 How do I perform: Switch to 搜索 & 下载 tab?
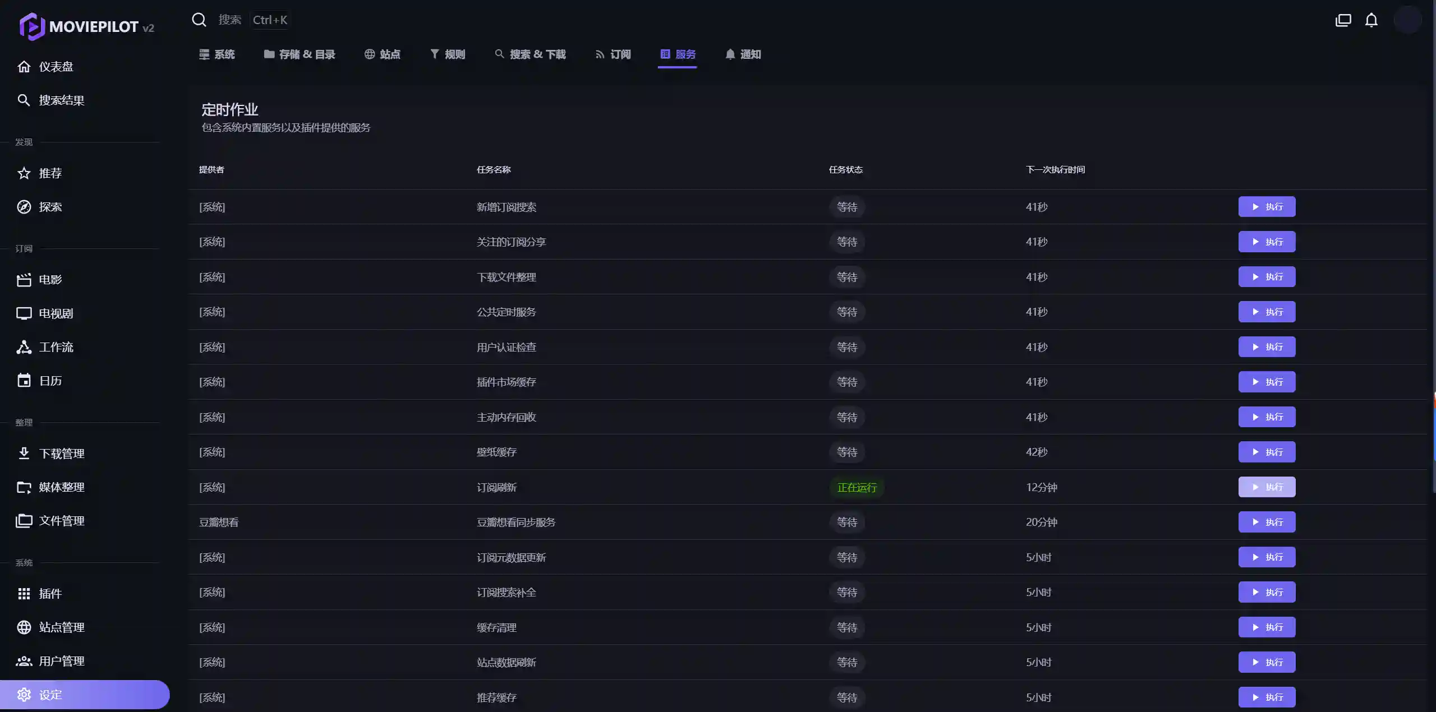click(530, 54)
